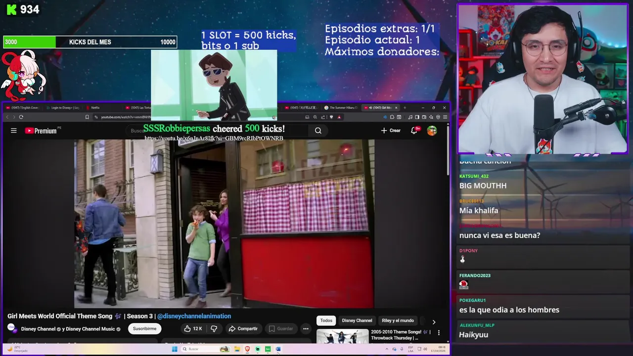
Task: Dislike the Girl Meets World video
Action: (x=214, y=329)
